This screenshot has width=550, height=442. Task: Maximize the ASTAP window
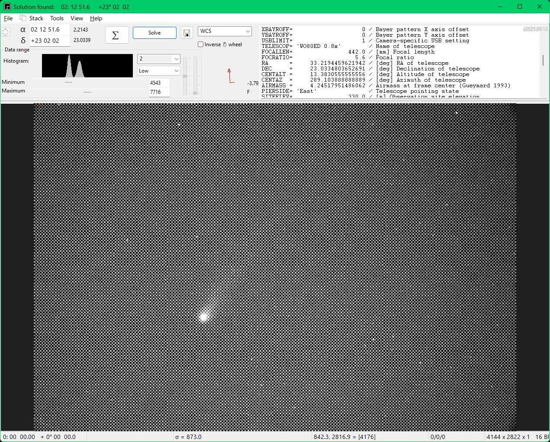click(x=520, y=6)
